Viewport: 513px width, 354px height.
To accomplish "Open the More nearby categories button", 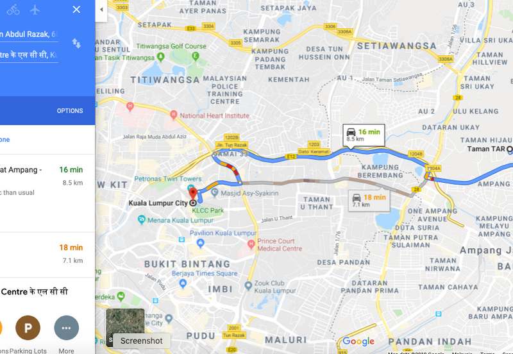I will (x=67, y=328).
